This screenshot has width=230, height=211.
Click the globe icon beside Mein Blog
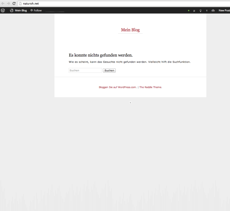coord(11,10)
